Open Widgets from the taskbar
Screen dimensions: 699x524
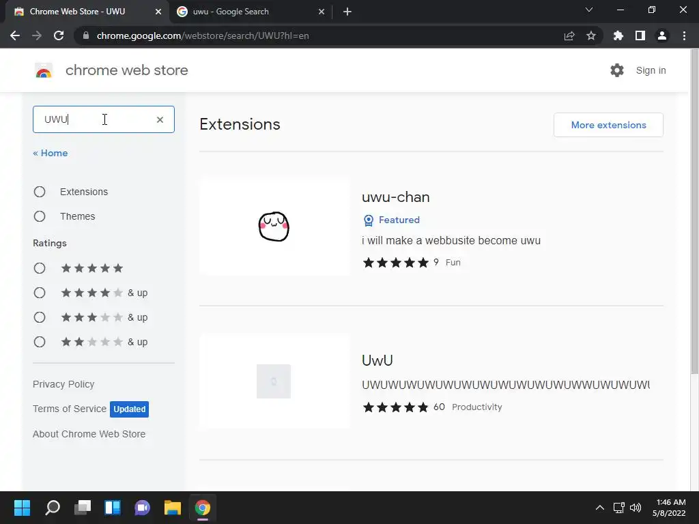(x=113, y=508)
